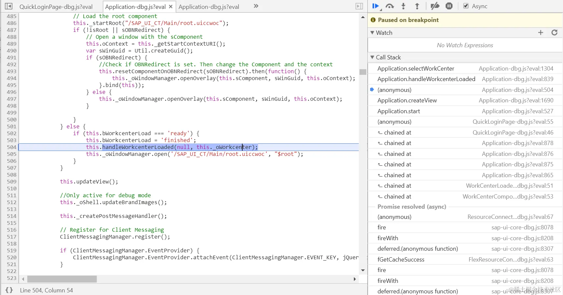Click the 'Promise resolved (async)' separator label
563x295 pixels.
(412, 207)
